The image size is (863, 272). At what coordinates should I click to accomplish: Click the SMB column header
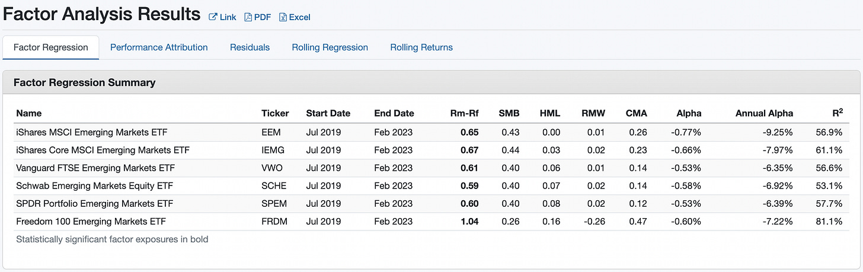509,113
